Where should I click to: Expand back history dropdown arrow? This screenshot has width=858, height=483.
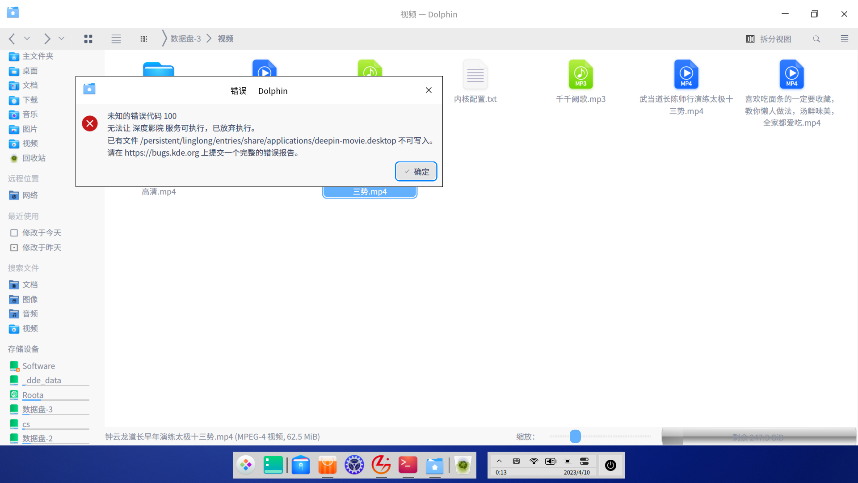click(x=27, y=39)
